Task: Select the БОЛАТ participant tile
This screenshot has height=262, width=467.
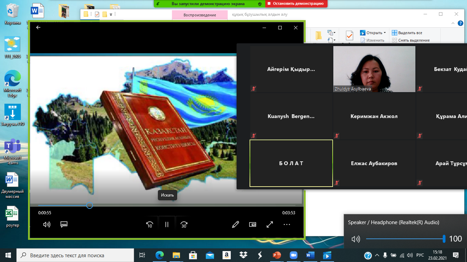Action: tap(291, 163)
